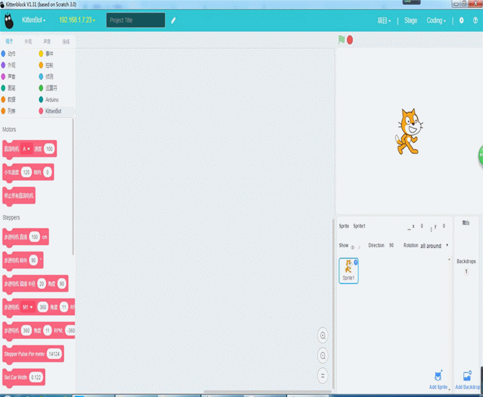Click the red stop button

point(350,40)
